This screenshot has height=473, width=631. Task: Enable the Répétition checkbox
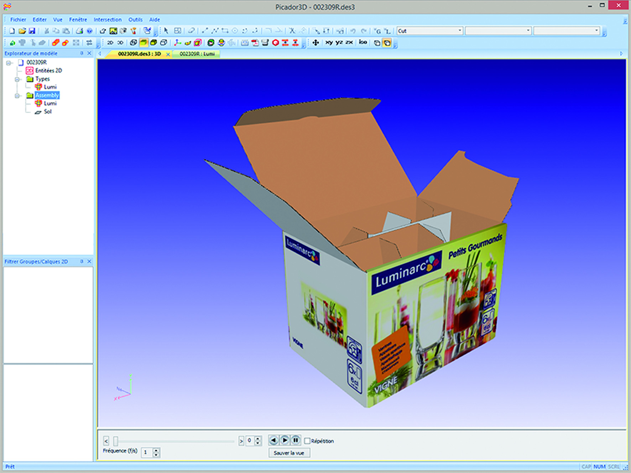point(307,441)
